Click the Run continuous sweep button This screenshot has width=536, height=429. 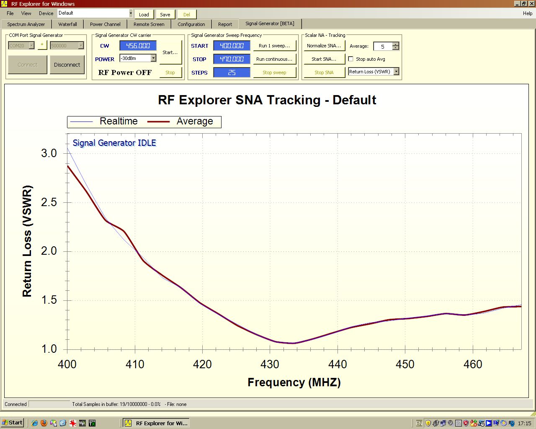tap(274, 59)
